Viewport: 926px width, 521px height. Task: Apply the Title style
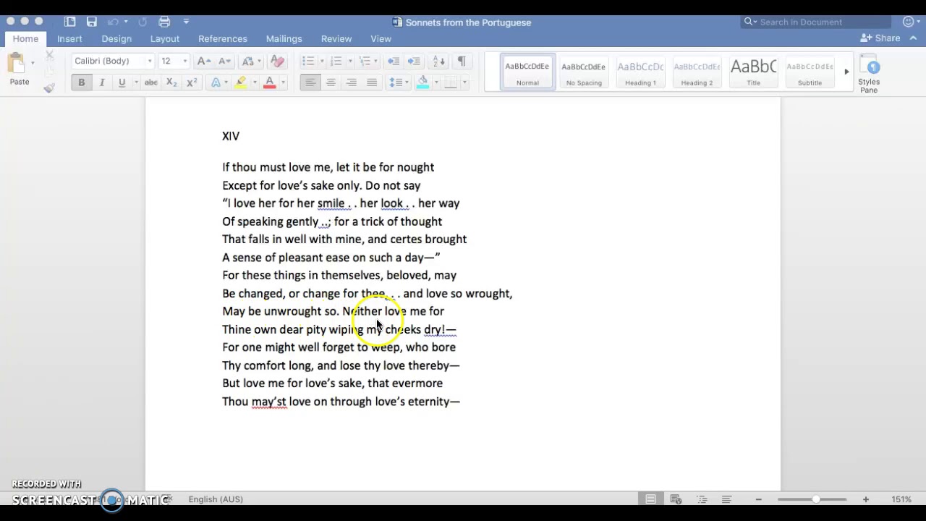753,72
